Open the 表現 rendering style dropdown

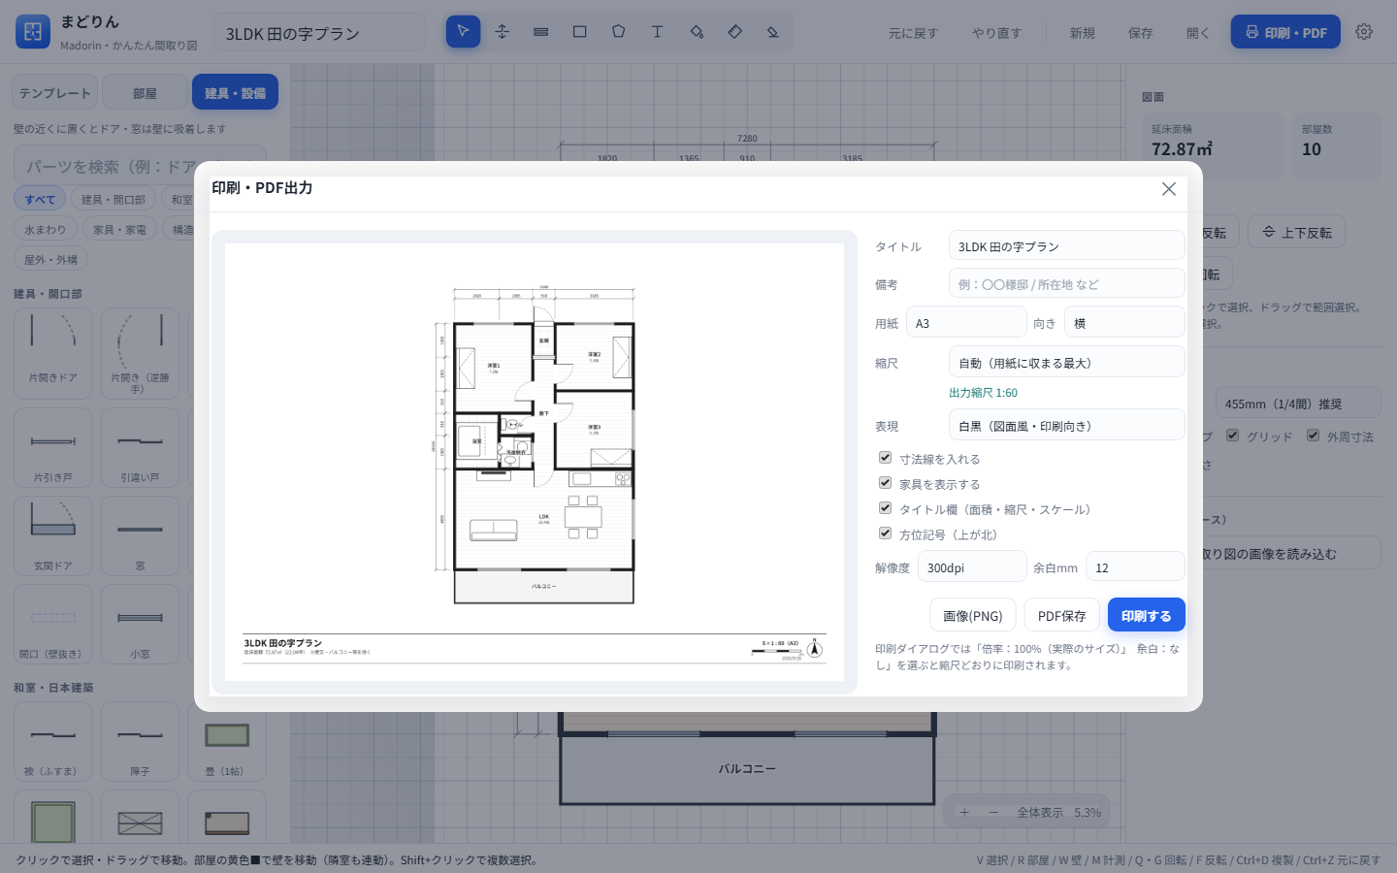(1067, 426)
